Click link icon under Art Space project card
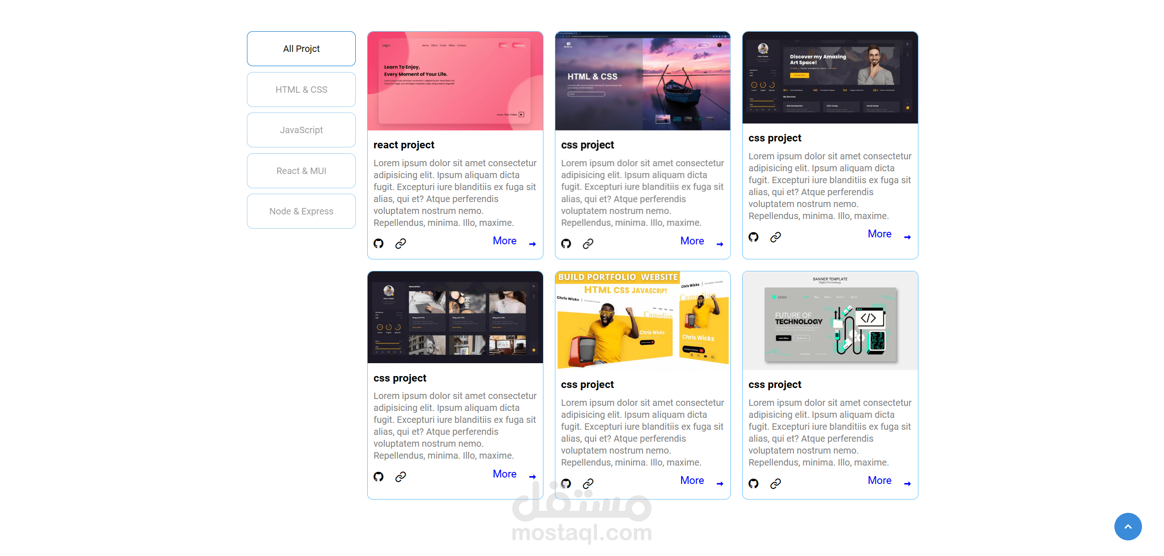 [775, 237]
